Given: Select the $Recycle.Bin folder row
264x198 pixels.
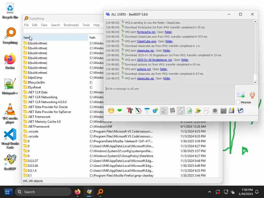Looking at the screenshot, I should click(63, 82).
